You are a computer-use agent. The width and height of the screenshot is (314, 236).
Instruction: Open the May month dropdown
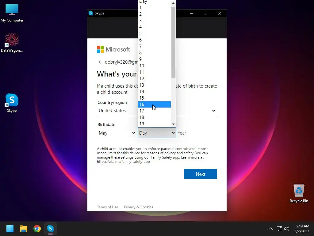pyautogui.click(x=117, y=133)
